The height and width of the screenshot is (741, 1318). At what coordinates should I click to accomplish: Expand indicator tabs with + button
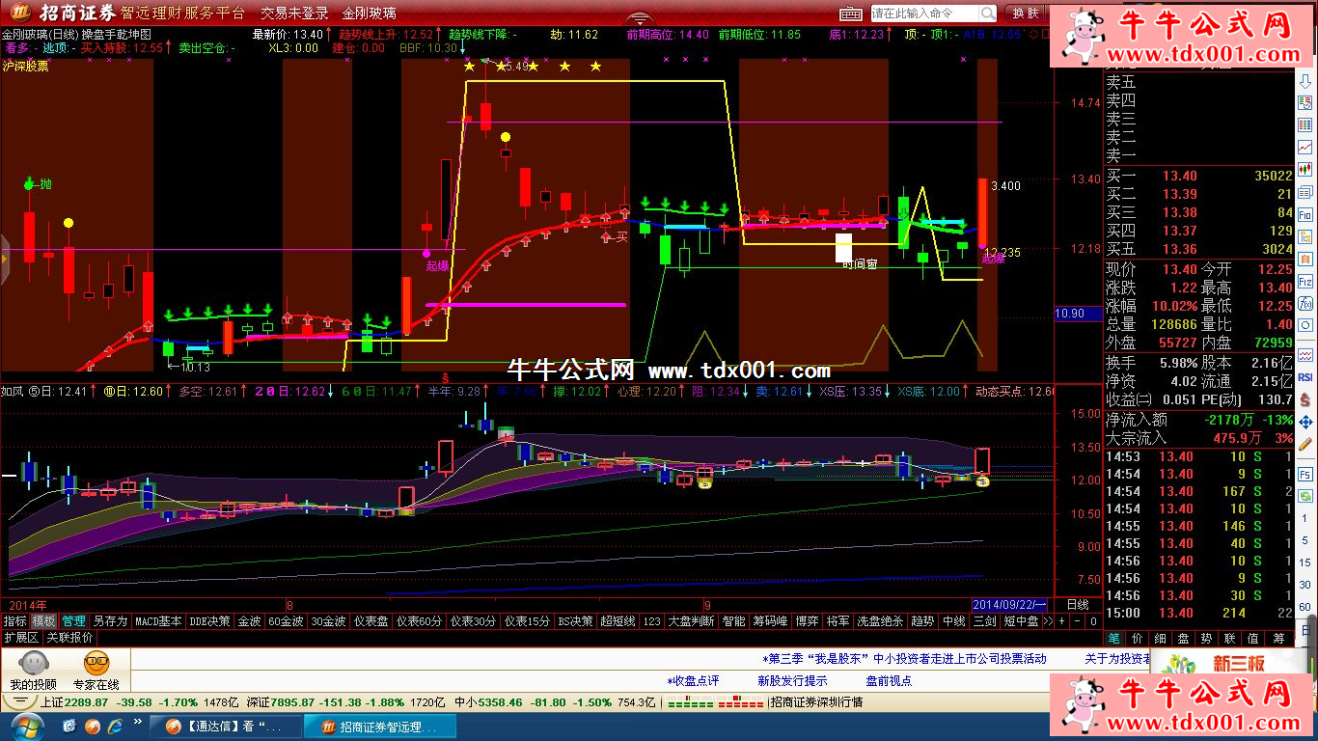[x=1061, y=621]
